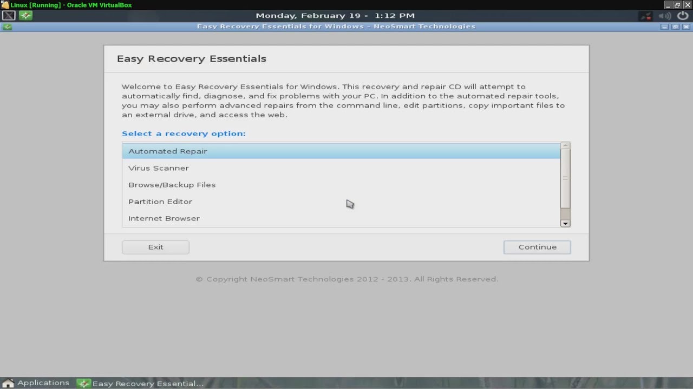Click the Exit button
Screen dimensions: 693x389
[155, 247]
